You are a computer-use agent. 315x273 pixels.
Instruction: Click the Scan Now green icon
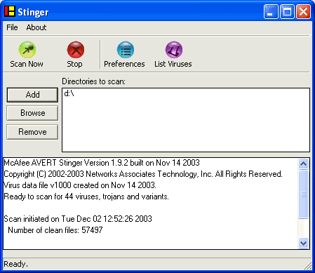27,50
